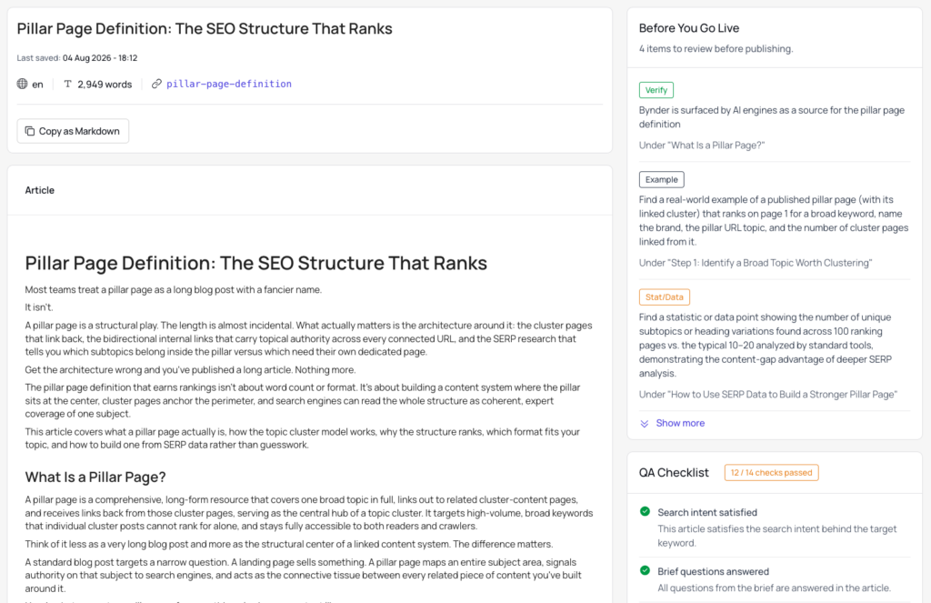Go to Under "Step 1: Identify a Broad Topic" reference
The height and width of the screenshot is (603, 931).
(756, 263)
